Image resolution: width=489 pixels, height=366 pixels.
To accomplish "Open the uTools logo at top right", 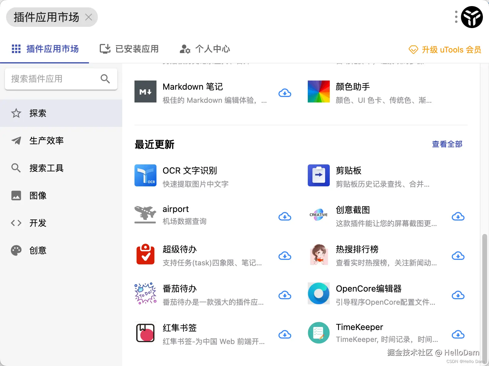I will 472,17.
